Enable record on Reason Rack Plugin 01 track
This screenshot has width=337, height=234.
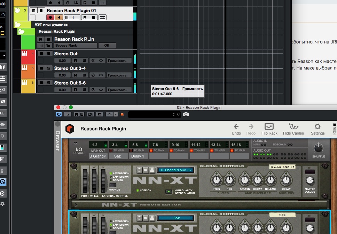[x=50, y=17]
